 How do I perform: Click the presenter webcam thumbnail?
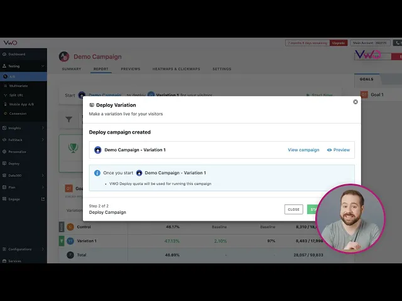(x=350, y=219)
